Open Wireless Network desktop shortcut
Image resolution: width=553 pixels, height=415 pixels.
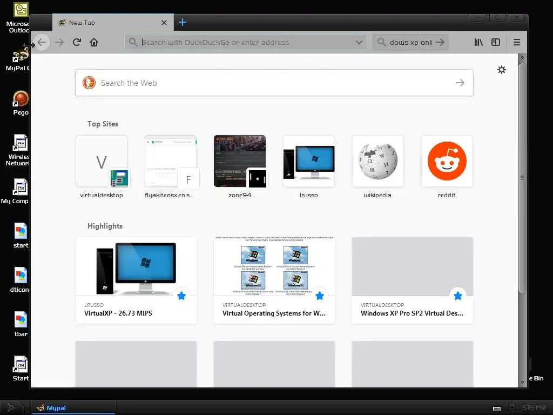pyautogui.click(x=18, y=150)
